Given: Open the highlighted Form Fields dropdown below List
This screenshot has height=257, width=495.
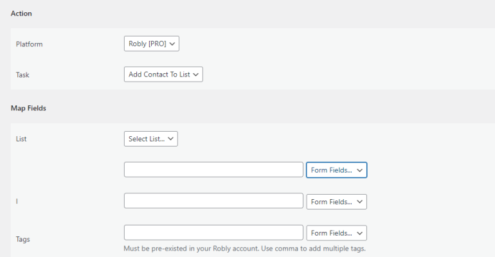Looking at the screenshot, I should [x=336, y=170].
